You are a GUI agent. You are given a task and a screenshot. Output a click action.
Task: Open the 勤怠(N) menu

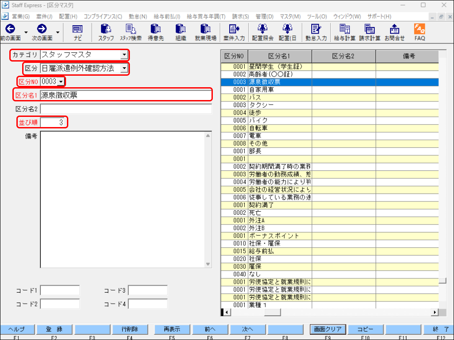(138, 16)
